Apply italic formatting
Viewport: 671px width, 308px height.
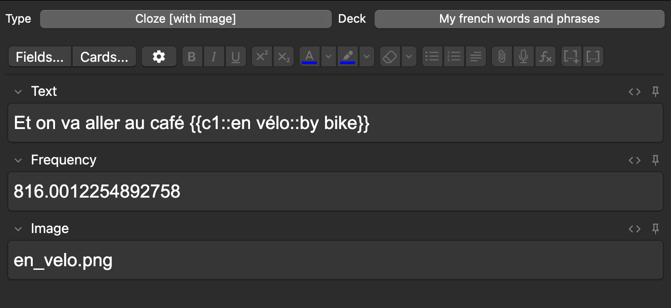(214, 57)
